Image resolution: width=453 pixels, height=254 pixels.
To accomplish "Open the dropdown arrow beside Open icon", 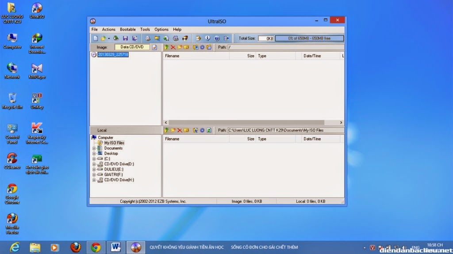I will tap(109, 38).
